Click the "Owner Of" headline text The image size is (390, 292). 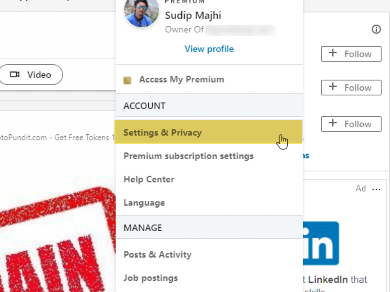[x=184, y=30]
